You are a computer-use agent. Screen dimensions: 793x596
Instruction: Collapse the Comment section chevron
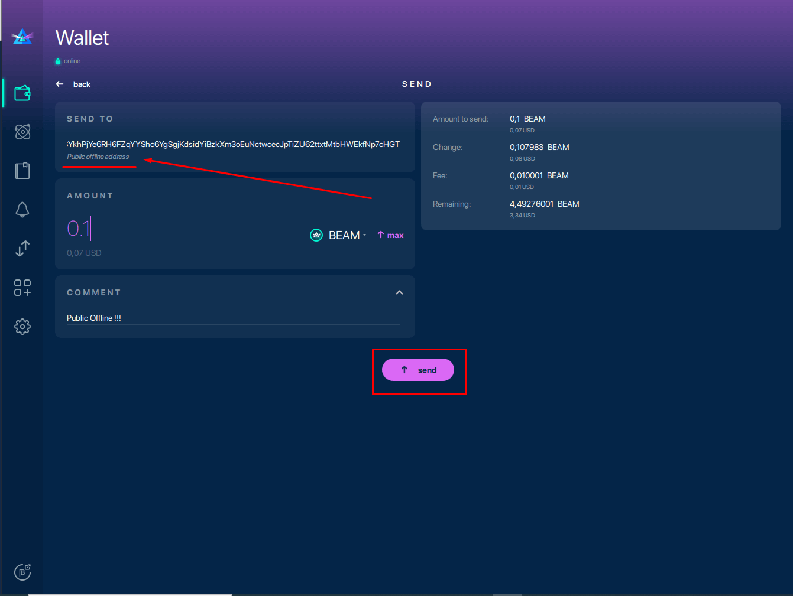click(x=399, y=292)
